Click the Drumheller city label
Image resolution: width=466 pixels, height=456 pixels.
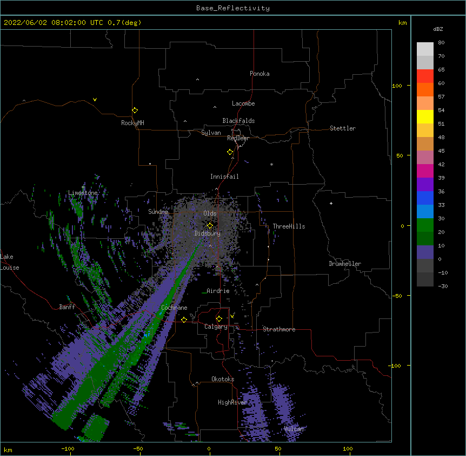345,264
